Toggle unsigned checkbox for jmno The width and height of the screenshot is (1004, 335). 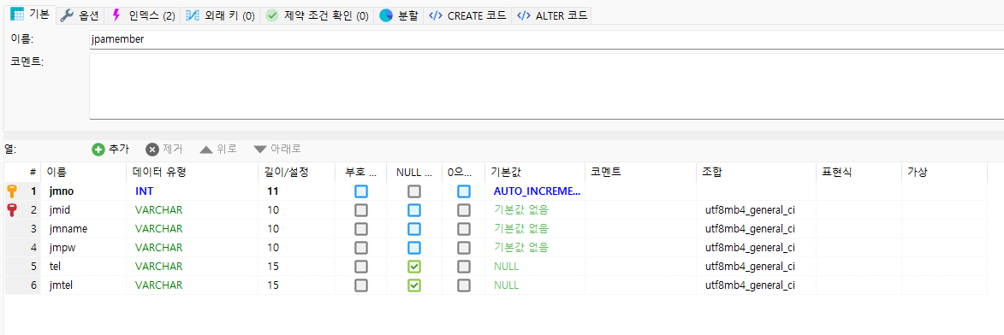[x=361, y=191]
